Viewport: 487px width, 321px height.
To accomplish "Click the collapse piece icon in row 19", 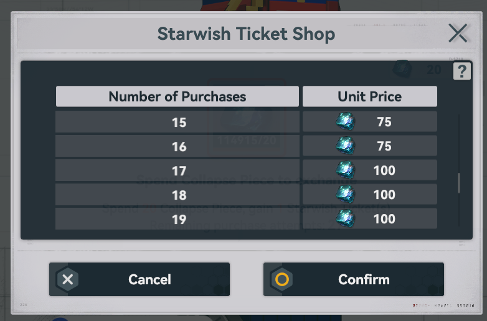I will coord(345,218).
